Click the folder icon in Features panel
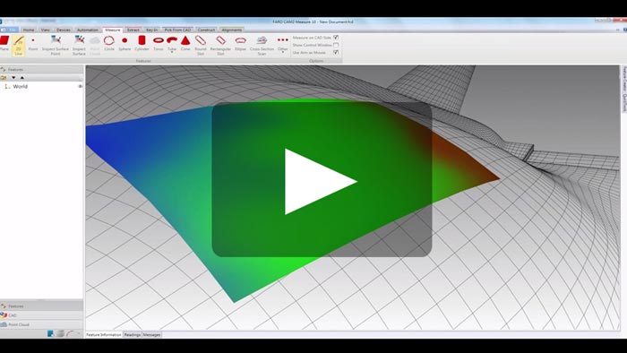Image resolution: width=627 pixels, height=353 pixels. pyautogui.click(x=4, y=78)
